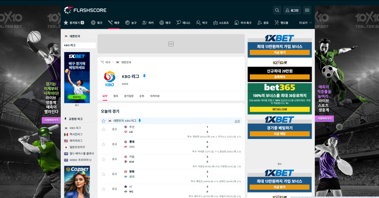Open KBO 리그 in pinned leagues
Viewport: 379px width, 198px height.
(x=75, y=128)
